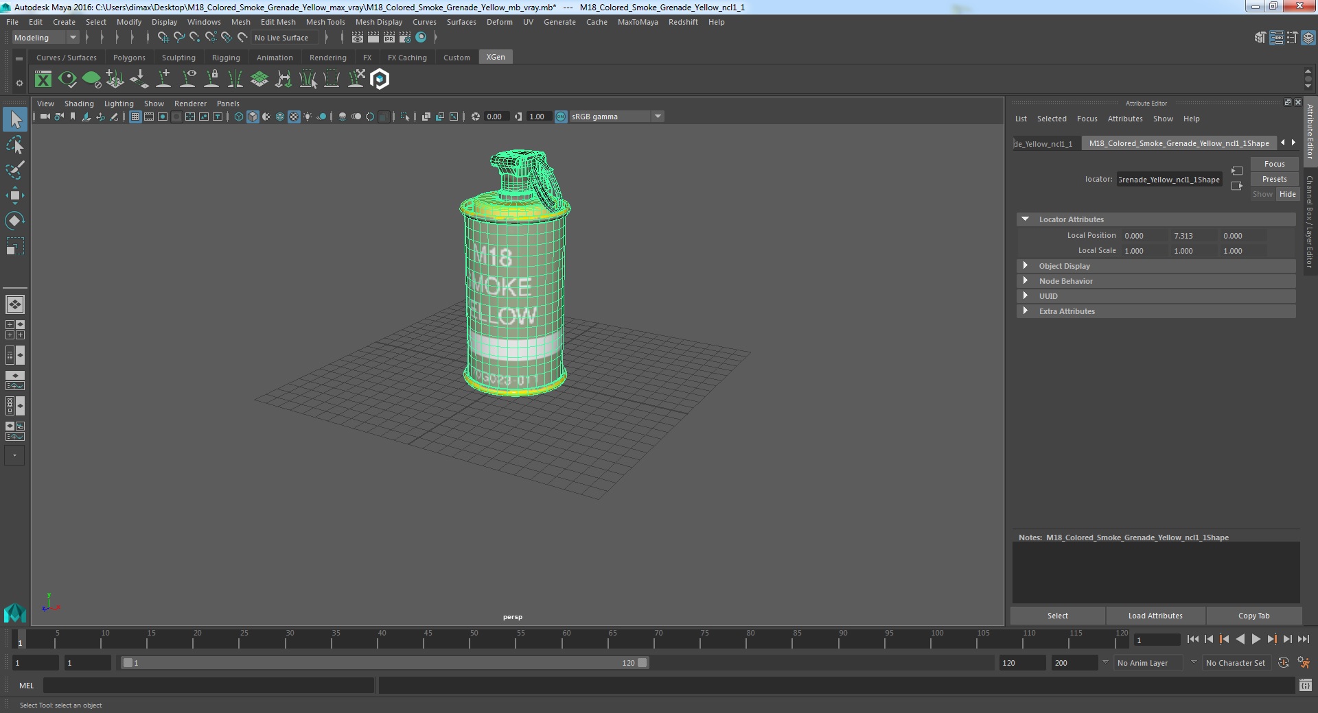Click the Maya logo icon at bottom left

(x=14, y=612)
